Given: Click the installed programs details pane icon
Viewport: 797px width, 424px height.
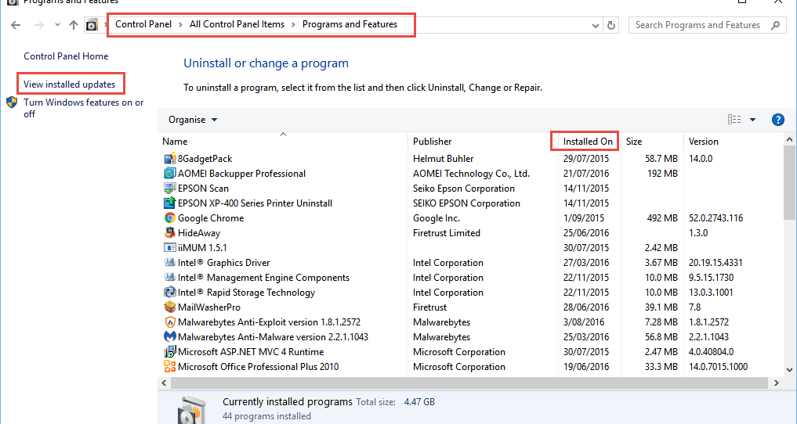Looking at the screenshot, I should tap(192, 411).
